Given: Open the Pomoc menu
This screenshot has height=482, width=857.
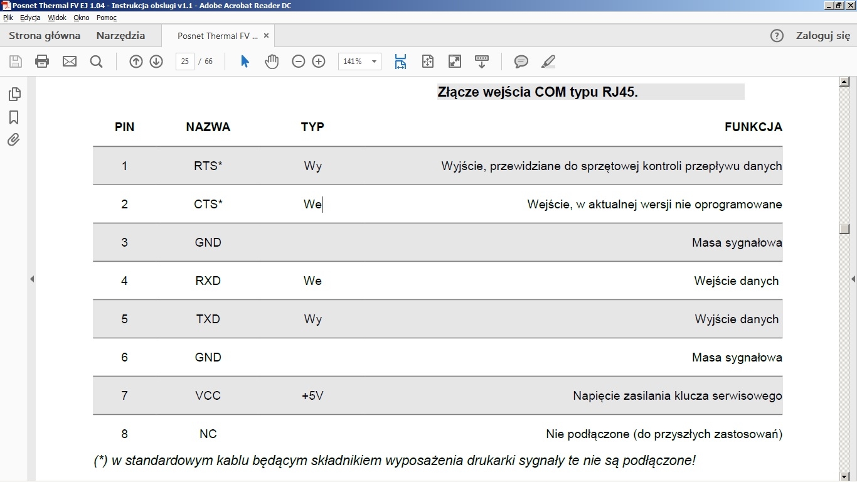Looking at the screenshot, I should (x=107, y=18).
